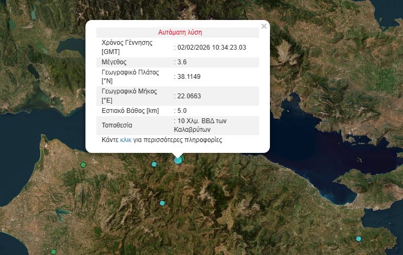
Task: Click the 'Γεωγραφικό Πλάτος [°N]' label
Action: [x=130, y=76]
